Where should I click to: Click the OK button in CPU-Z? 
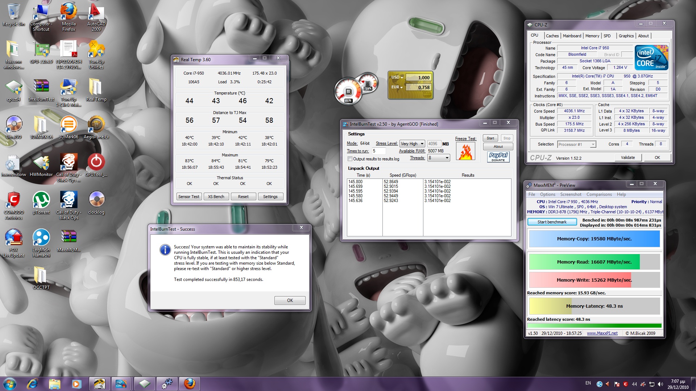pos(657,157)
